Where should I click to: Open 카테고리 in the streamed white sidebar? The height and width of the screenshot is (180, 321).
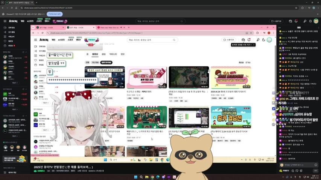point(40,55)
